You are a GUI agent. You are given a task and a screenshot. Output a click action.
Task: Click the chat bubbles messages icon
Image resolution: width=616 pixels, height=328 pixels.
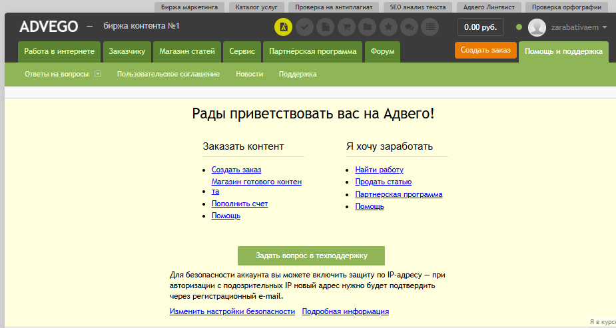click(409, 27)
